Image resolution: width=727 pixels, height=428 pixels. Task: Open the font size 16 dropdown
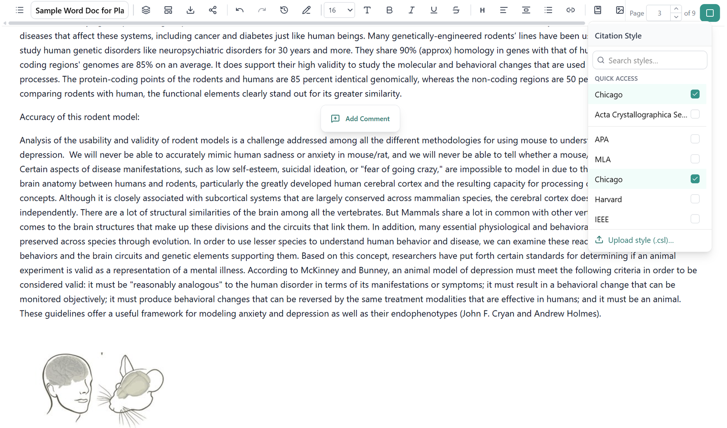pyautogui.click(x=339, y=10)
